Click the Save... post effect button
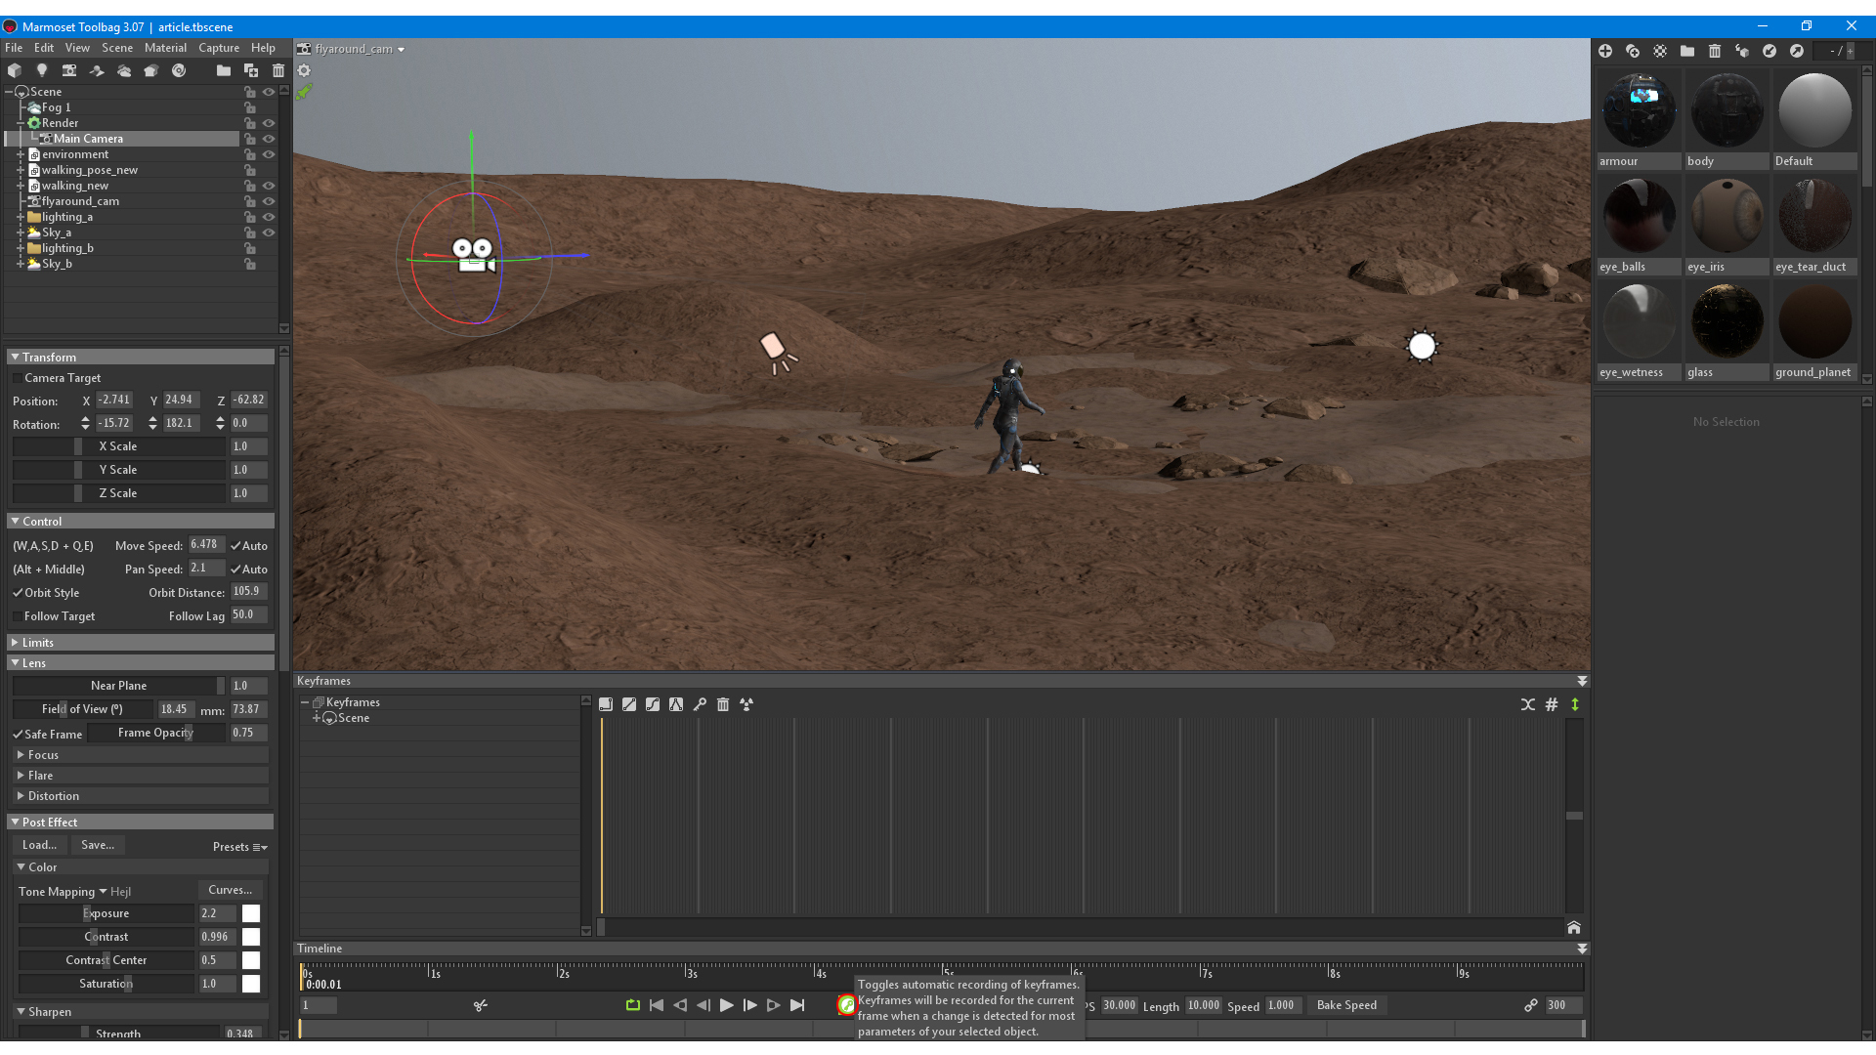Viewport: 1876px width, 1055px height. pyautogui.click(x=98, y=845)
